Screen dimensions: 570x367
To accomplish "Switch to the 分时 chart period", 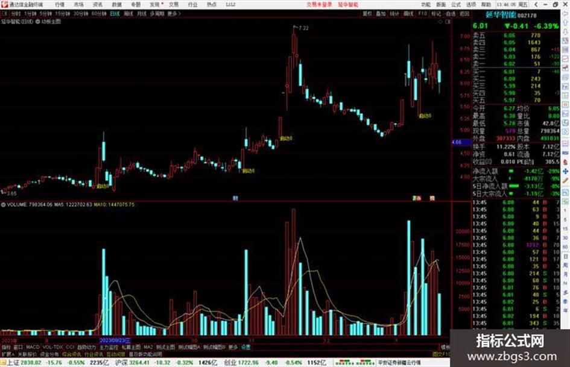I will click(16, 13).
